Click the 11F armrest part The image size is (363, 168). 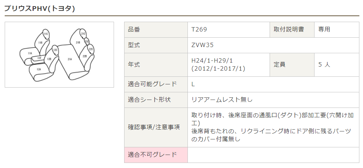click(x=39, y=58)
